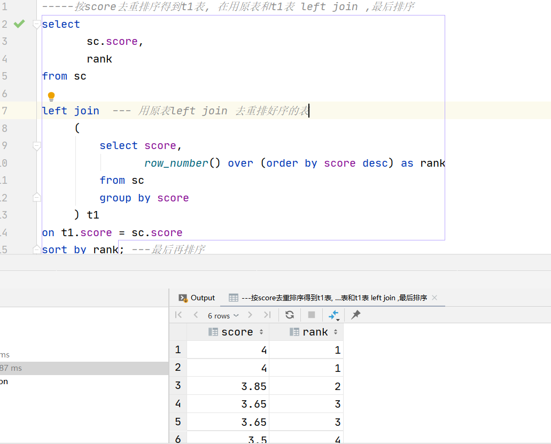Sort by the score column header
Image resolution: width=551 pixels, height=444 pixels.
(228, 332)
